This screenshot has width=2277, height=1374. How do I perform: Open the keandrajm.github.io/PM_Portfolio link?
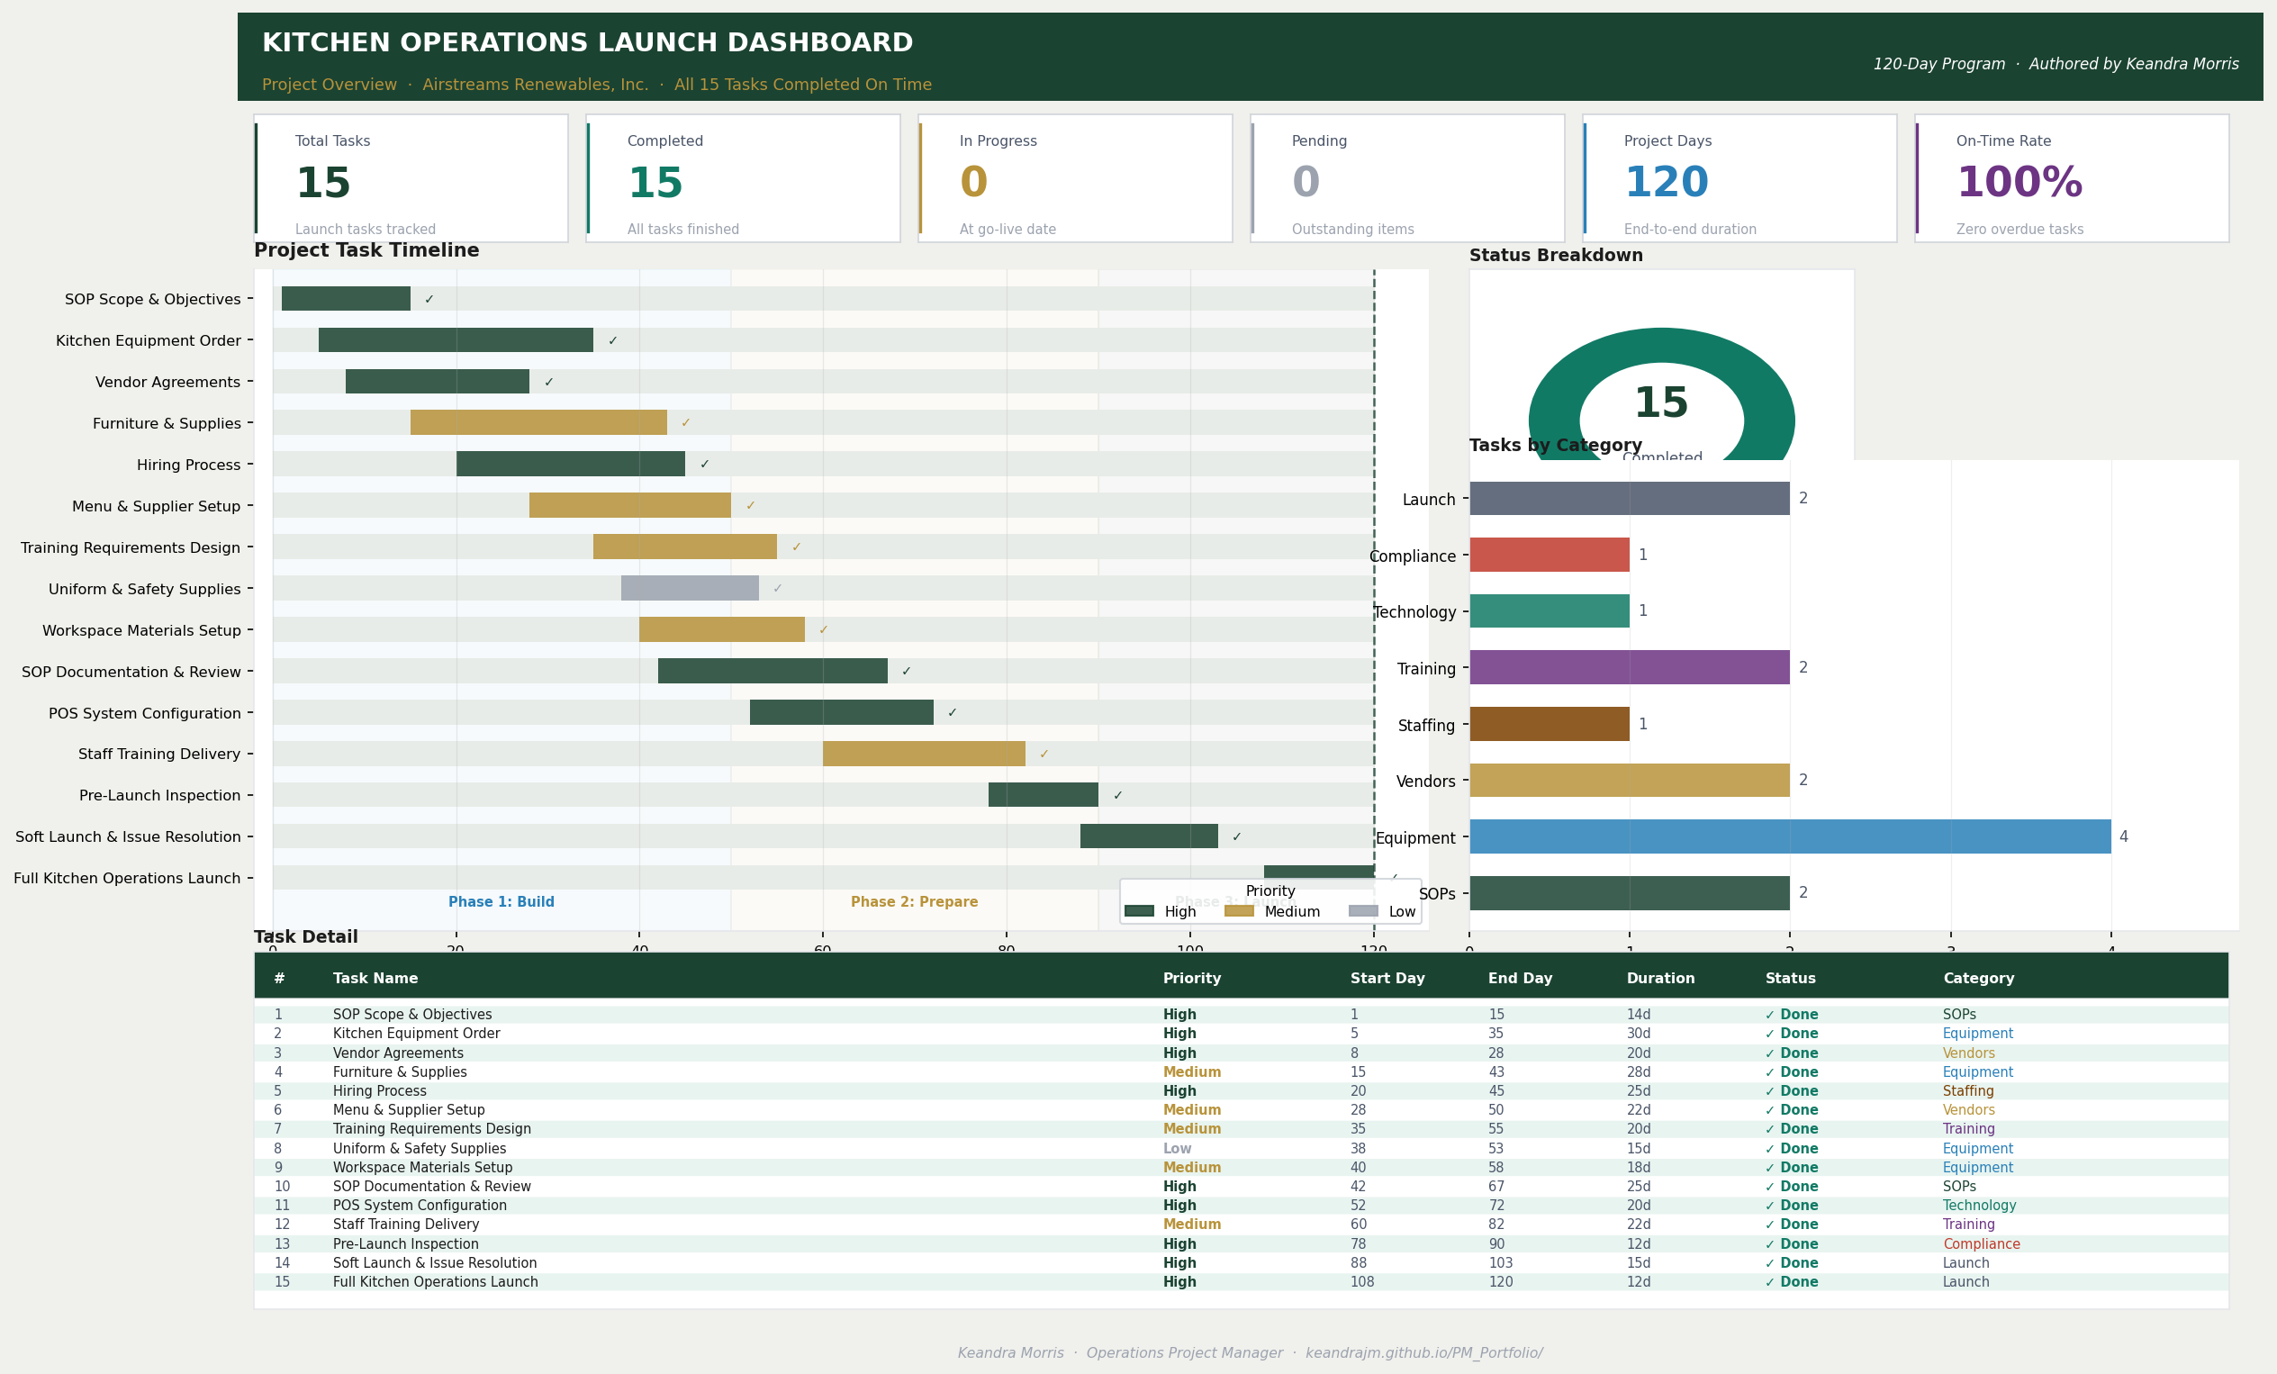click(1425, 1352)
